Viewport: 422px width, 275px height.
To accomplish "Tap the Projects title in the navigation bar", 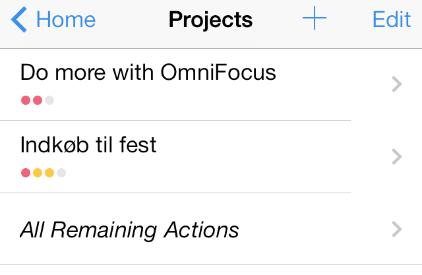I will click(210, 20).
